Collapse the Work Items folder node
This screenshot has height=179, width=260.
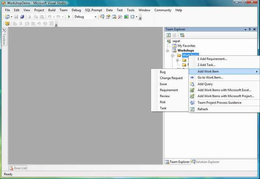click(172, 55)
